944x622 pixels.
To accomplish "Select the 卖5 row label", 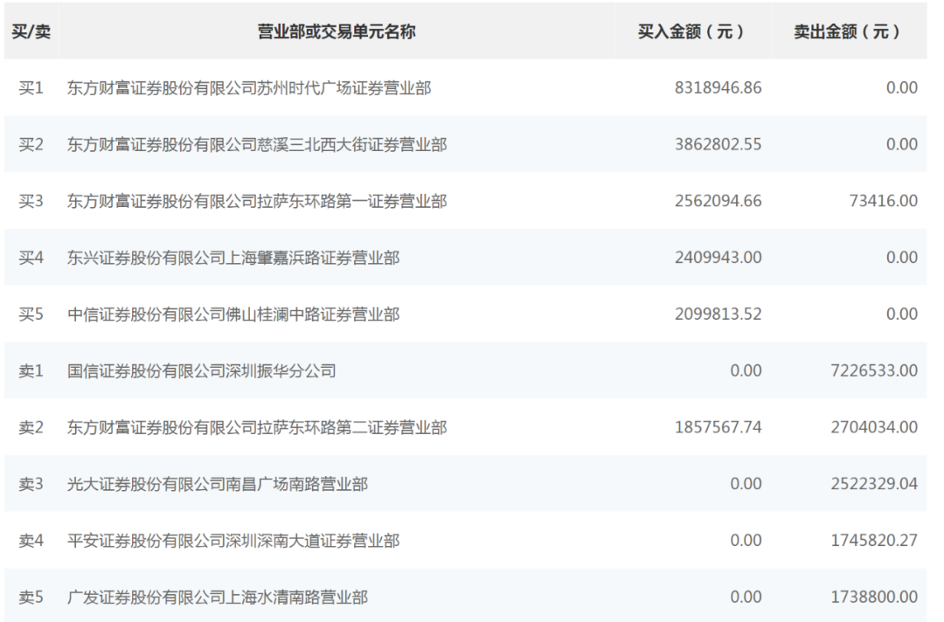I will click(31, 597).
